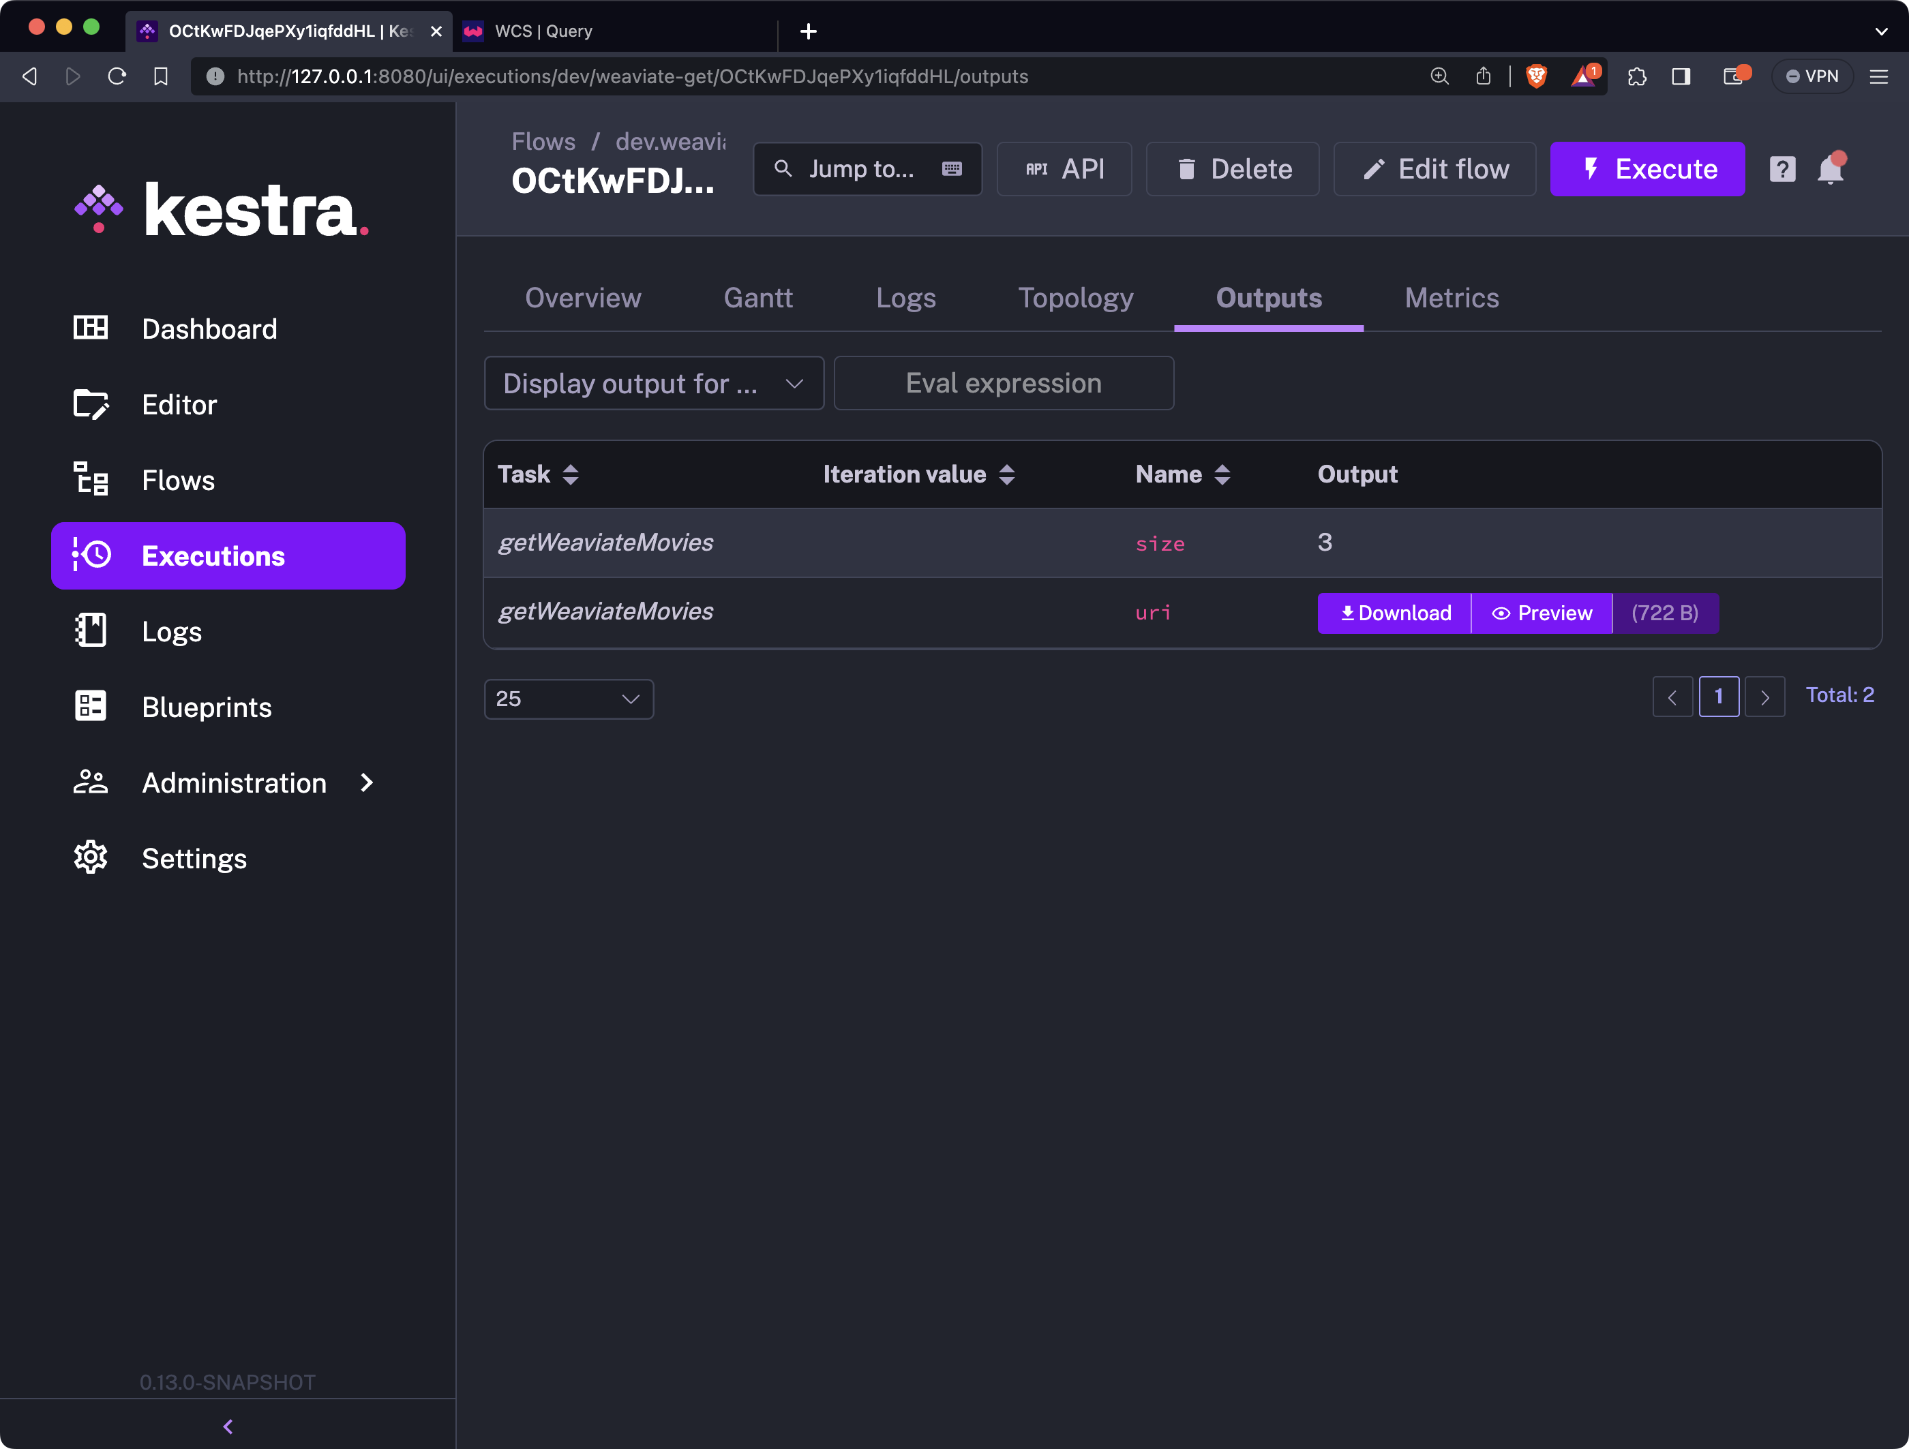Switch to the Gantt tab

757,298
